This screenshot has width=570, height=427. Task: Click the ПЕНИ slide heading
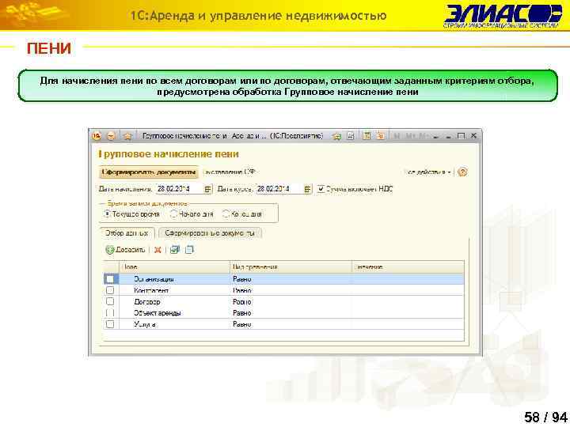49,48
